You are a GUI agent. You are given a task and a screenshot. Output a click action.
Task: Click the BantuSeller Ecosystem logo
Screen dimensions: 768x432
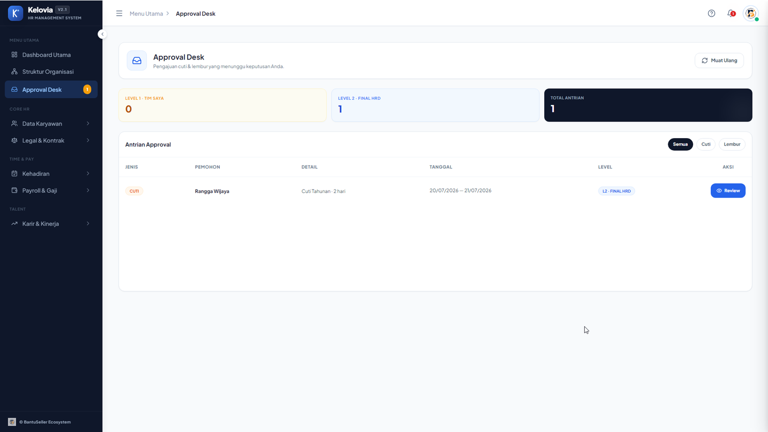(12, 422)
